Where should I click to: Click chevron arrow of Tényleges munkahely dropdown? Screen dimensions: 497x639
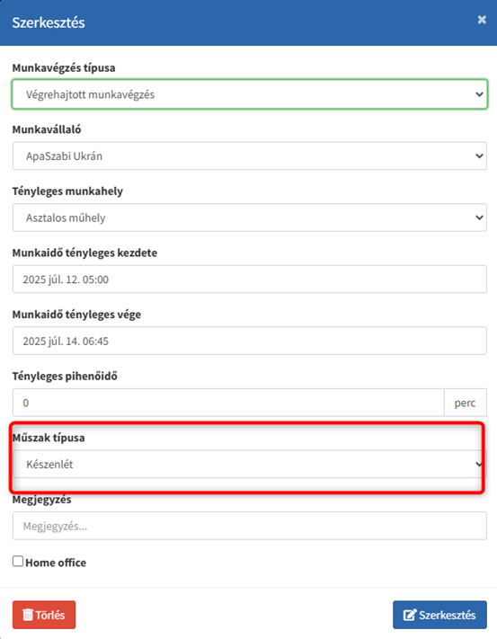[479, 217]
